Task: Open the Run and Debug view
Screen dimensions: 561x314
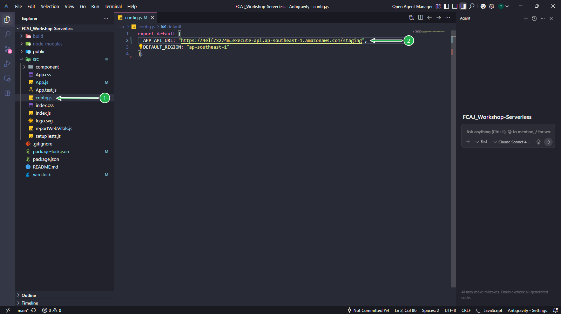Action: [x=7, y=64]
